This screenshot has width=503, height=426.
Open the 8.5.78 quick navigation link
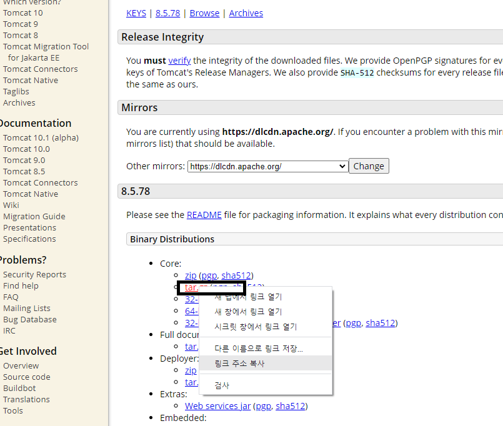(x=168, y=13)
